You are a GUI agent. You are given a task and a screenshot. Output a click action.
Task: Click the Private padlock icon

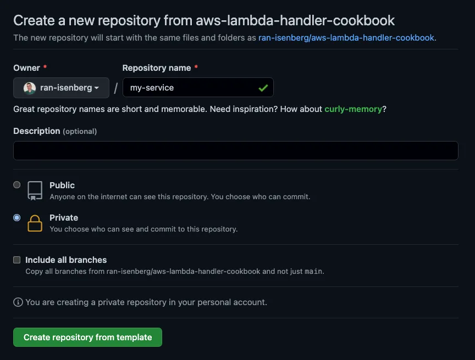pos(35,223)
